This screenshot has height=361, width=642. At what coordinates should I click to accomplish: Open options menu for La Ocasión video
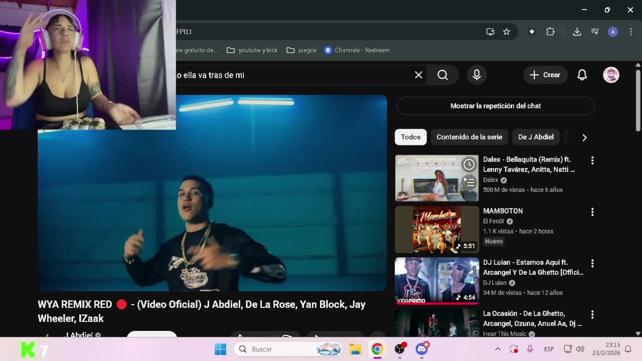tap(592, 315)
